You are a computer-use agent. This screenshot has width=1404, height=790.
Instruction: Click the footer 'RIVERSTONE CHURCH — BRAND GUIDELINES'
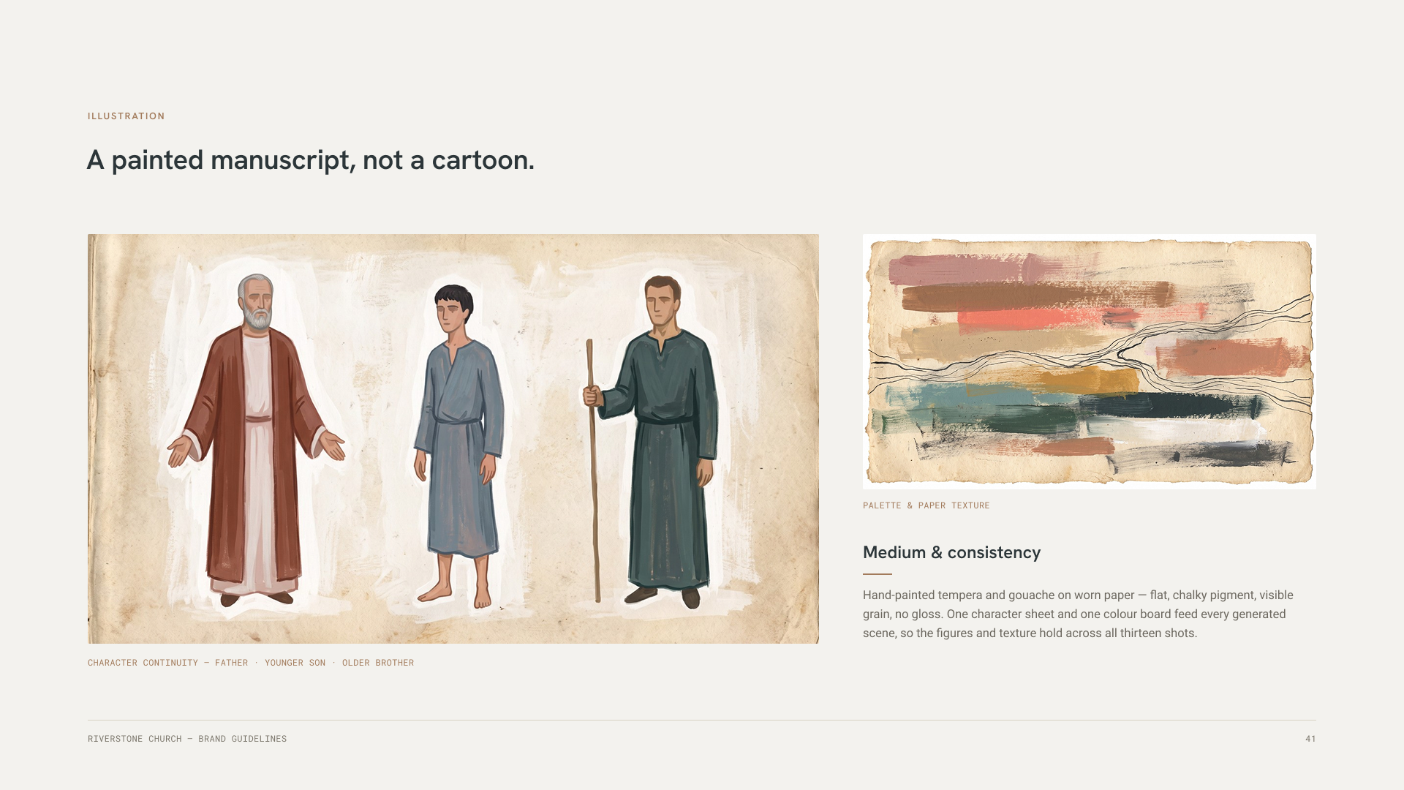point(187,739)
